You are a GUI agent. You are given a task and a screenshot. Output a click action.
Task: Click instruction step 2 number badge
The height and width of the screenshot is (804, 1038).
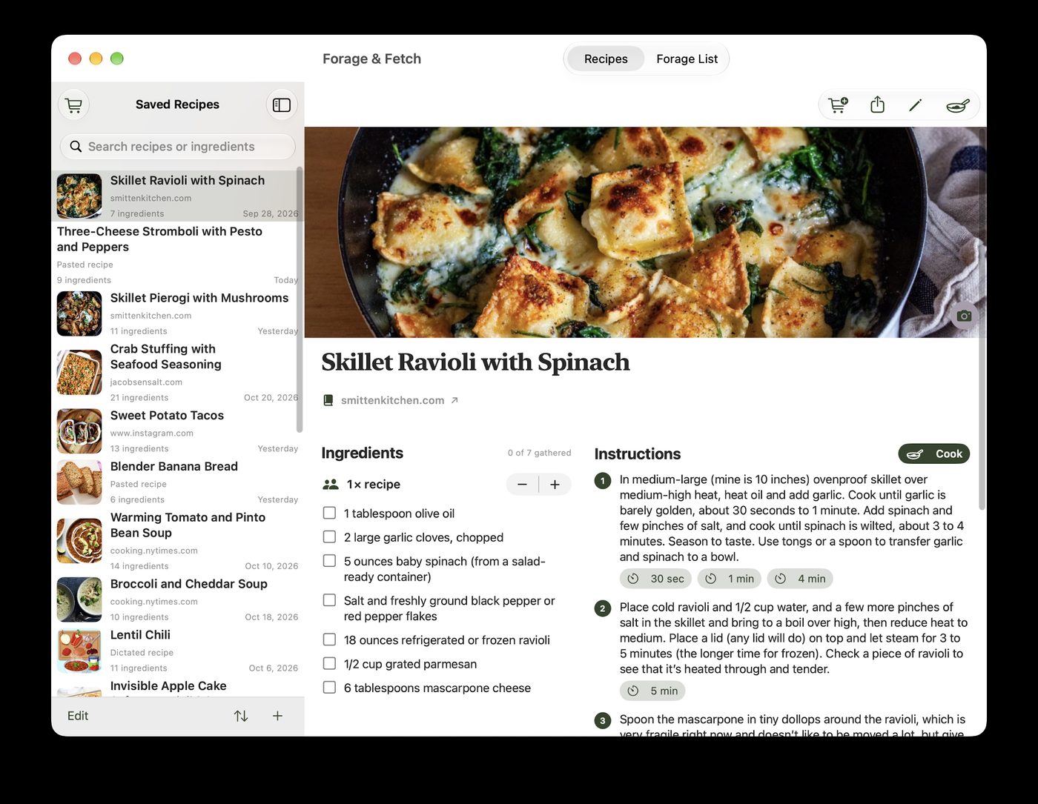click(x=603, y=608)
